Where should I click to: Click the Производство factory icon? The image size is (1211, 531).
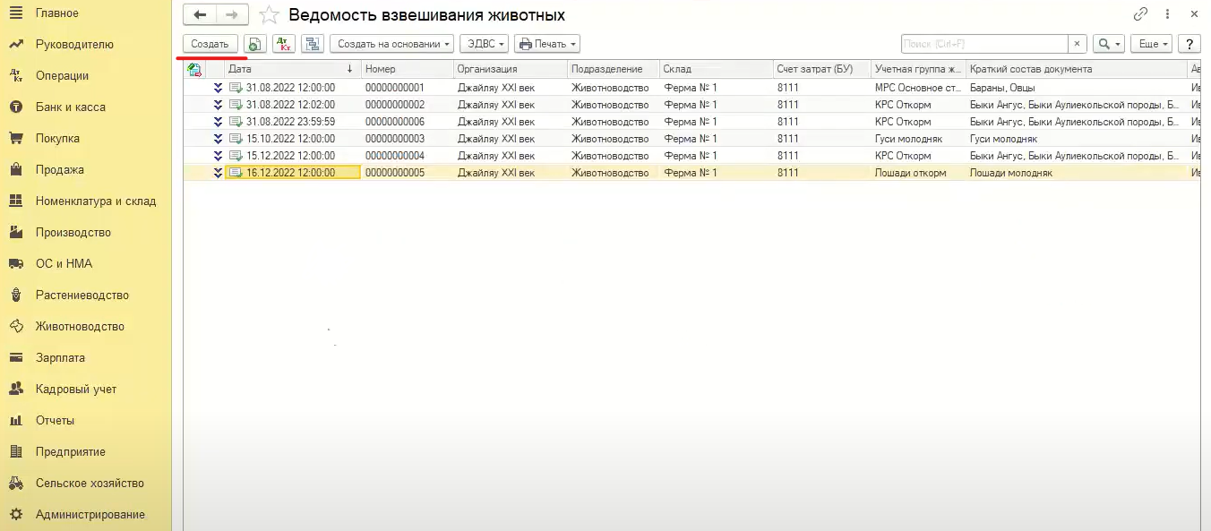pos(16,233)
